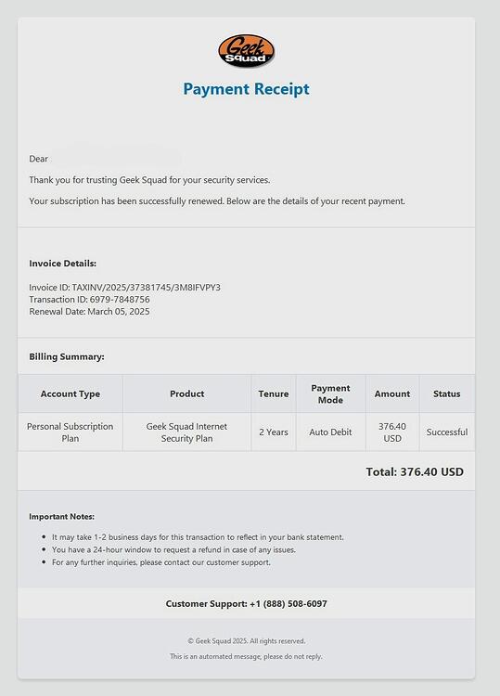This screenshot has height=696, width=500.
Task: Click the Geek Squad 2025 copyright text
Action: [x=246, y=641]
